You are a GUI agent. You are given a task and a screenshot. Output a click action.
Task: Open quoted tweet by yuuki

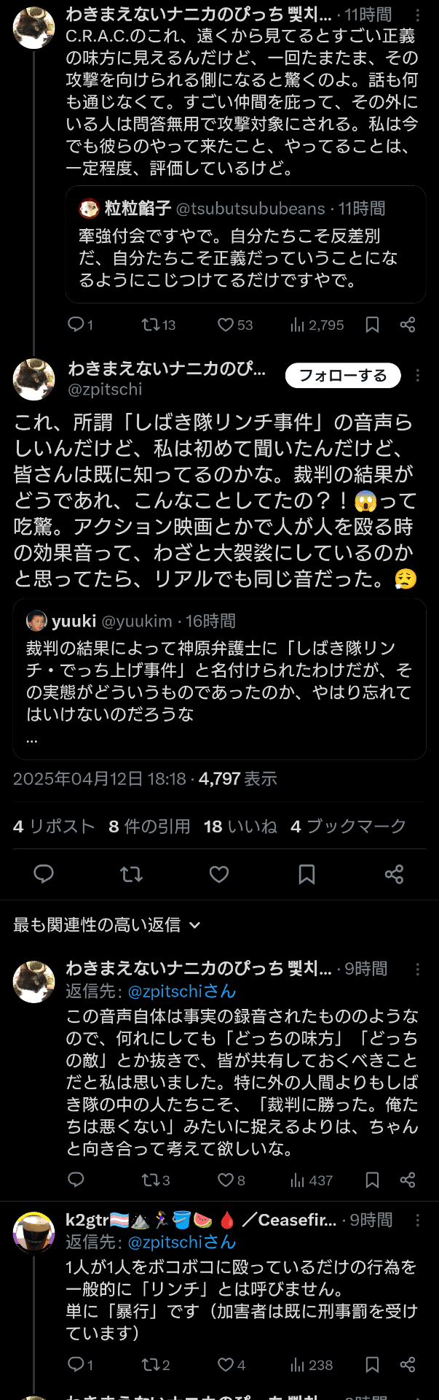pos(219,678)
